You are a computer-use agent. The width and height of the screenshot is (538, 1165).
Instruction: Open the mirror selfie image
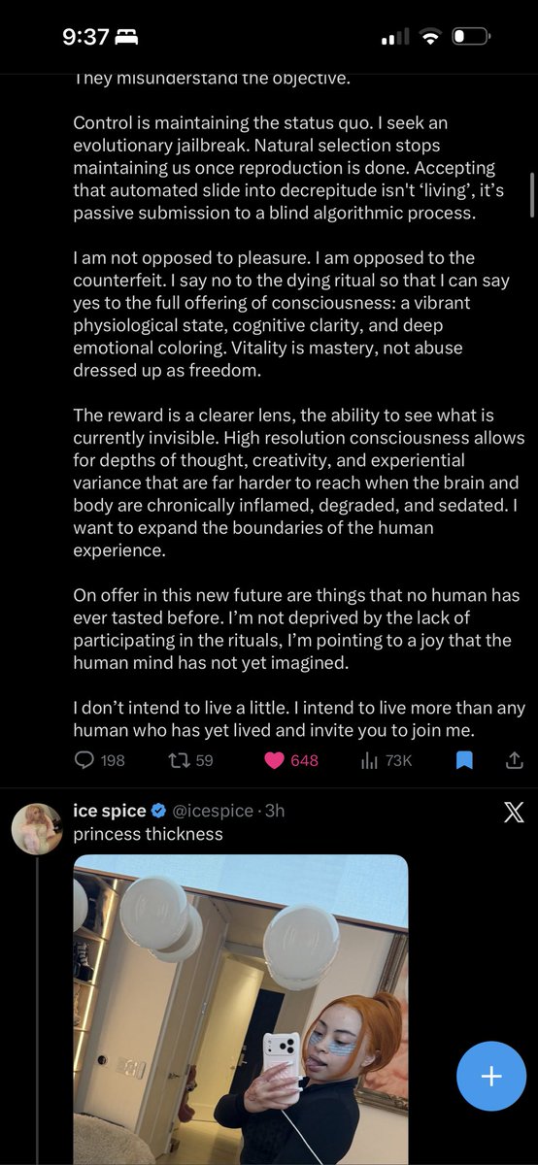point(241,1010)
